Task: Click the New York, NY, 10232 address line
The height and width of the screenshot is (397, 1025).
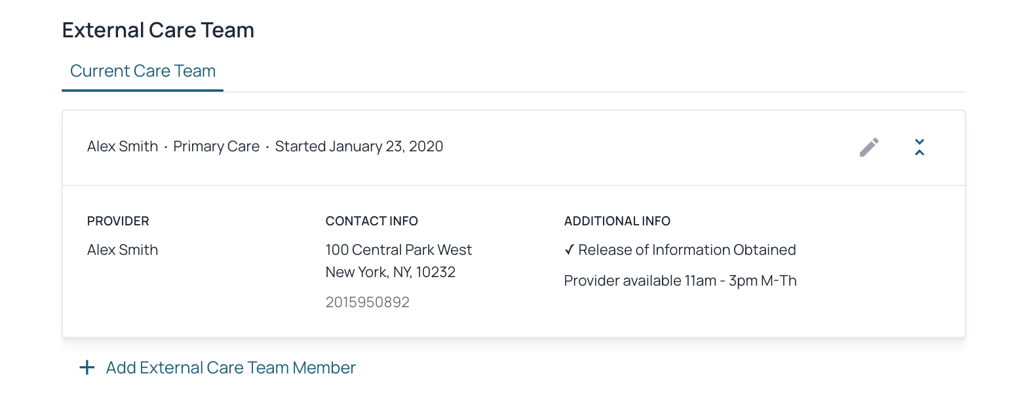Action: 391,272
